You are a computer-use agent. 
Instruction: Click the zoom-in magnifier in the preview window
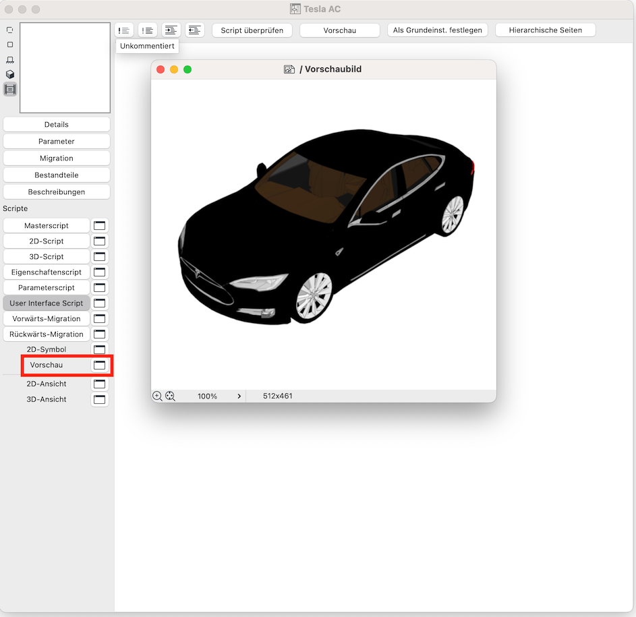[x=157, y=396]
